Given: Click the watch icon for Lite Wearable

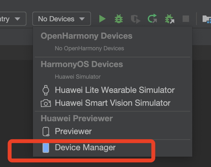Looking at the screenshot, I should pyautogui.click(x=46, y=90).
